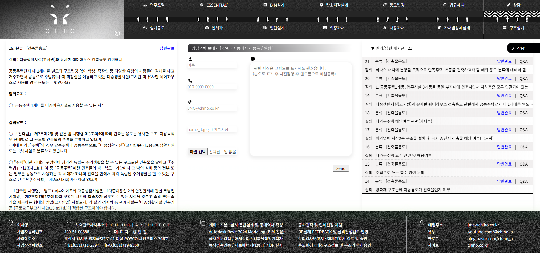Open Q&A link for post 17

(523, 130)
